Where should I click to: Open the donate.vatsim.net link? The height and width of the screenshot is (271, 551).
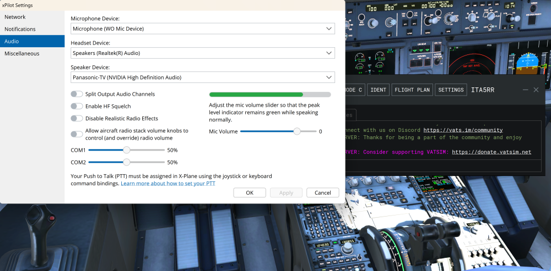tap(491, 152)
